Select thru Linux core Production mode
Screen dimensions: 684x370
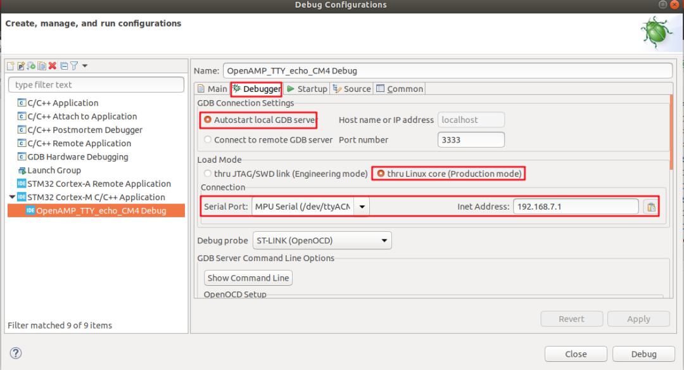(449, 174)
